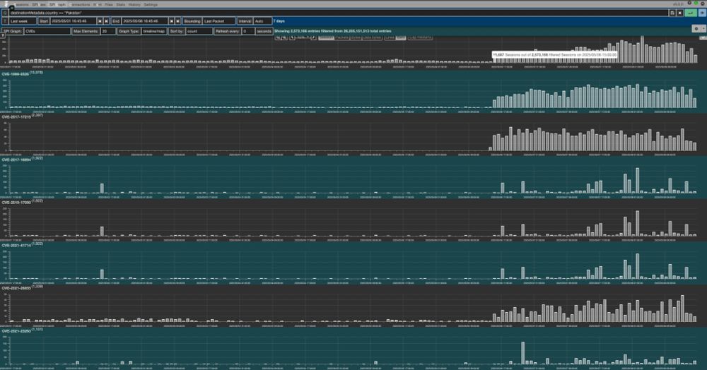Click the search magnifier icon beside the query
707x370 pixels.
pyautogui.click(x=5, y=13)
